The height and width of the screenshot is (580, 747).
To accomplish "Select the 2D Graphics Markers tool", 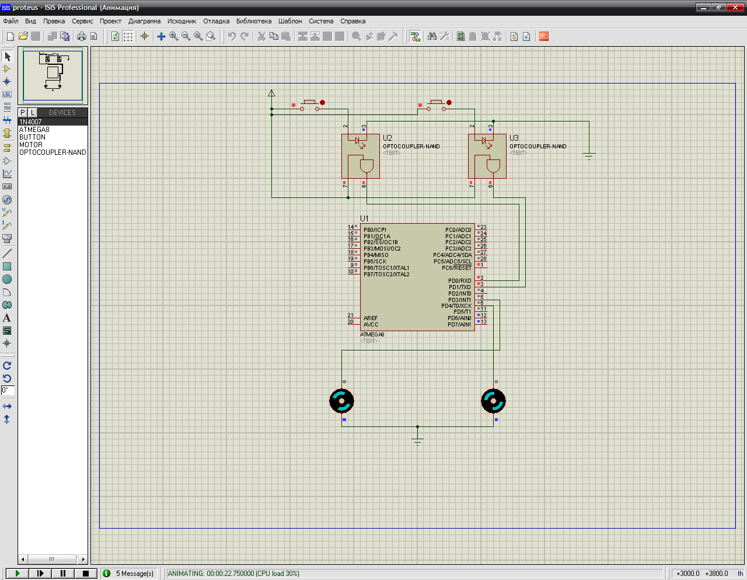I will 7,343.
